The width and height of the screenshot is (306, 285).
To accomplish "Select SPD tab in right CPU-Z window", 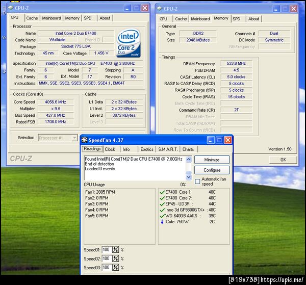I will pos(237,19).
